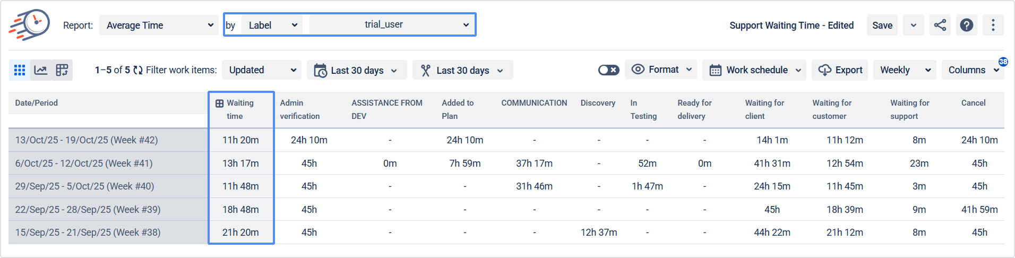Select the Week #40 row label
Screen dimensions: 1015x258
pos(84,186)
